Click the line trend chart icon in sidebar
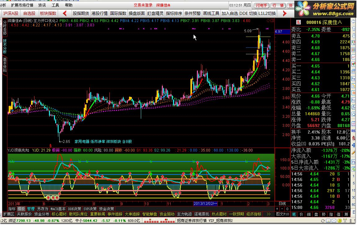 click(353, 57)
